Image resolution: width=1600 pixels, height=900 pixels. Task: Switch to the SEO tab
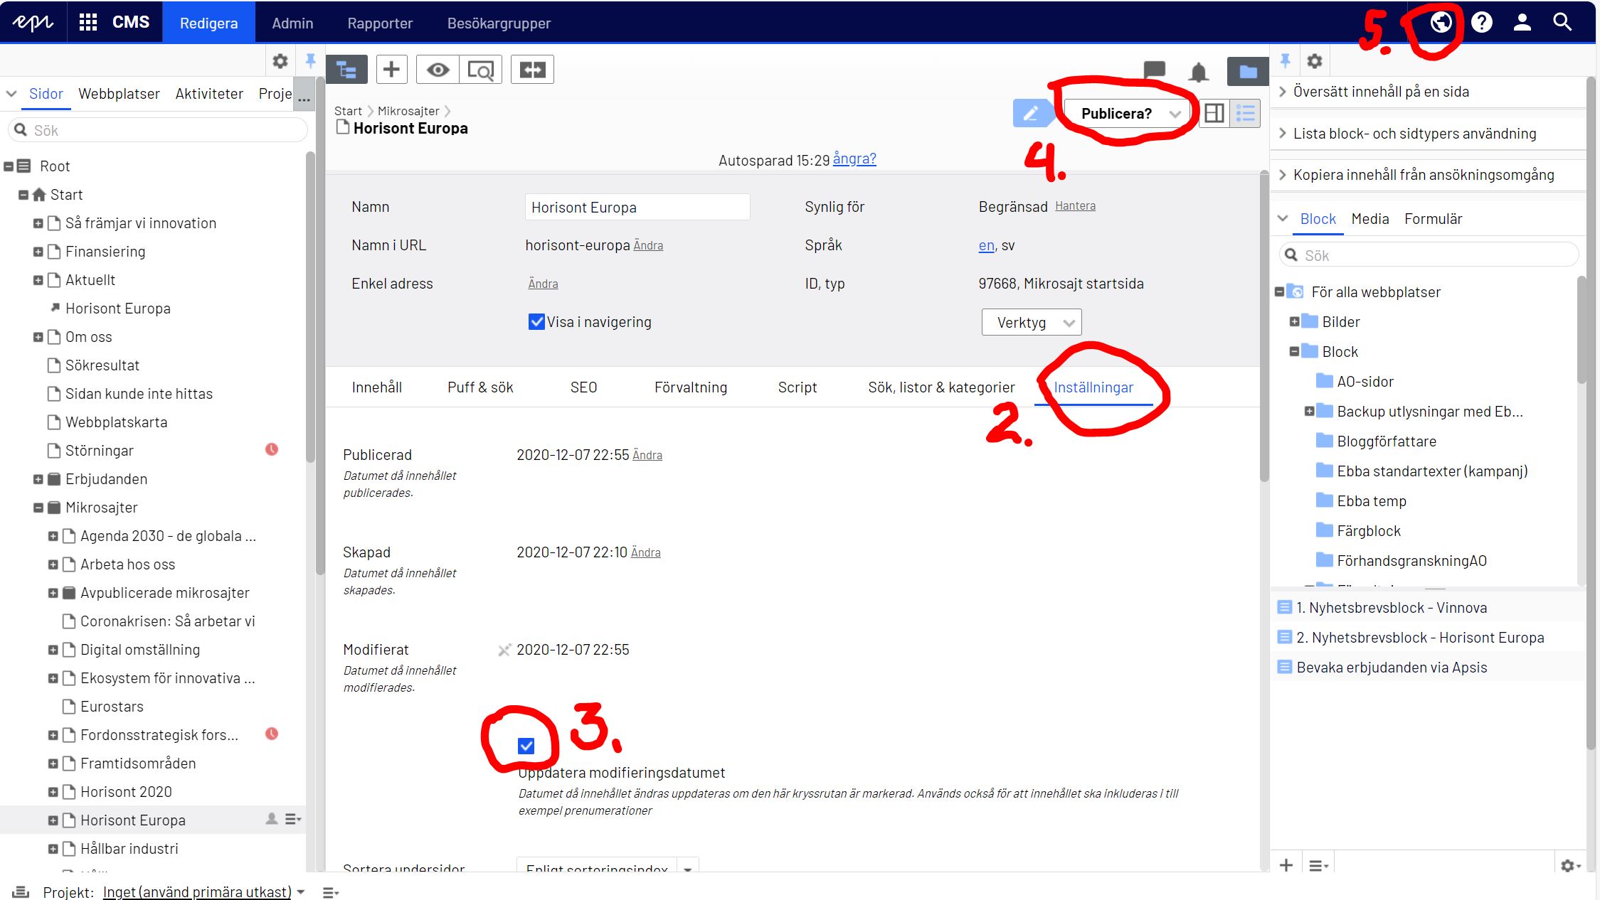click(583, 387)
